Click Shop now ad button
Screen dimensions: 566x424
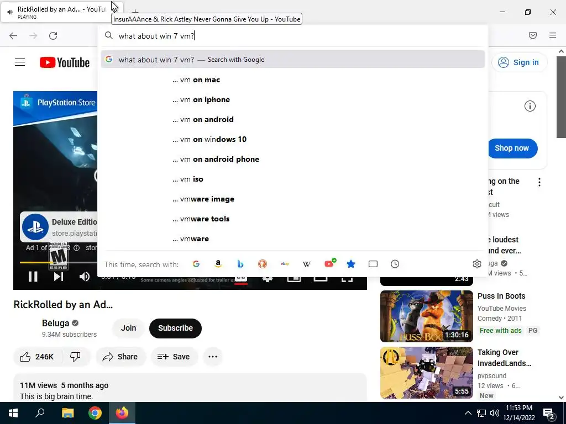[x=512, y=148]
